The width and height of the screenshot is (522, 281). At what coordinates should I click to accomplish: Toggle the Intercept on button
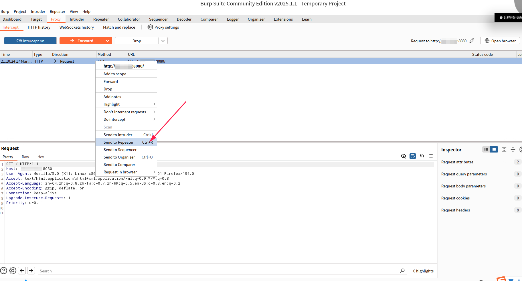(x=30, y=41)
